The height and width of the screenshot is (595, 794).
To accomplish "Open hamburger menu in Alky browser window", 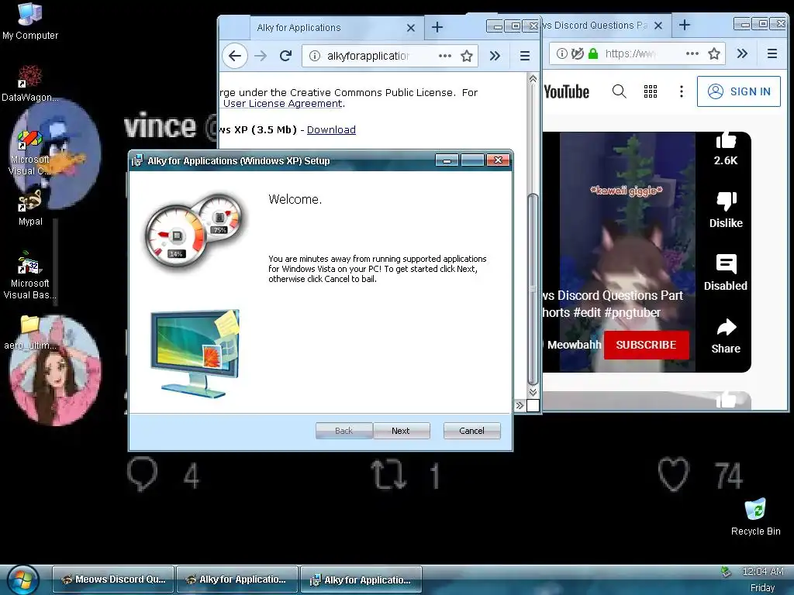I will (525, 56).
